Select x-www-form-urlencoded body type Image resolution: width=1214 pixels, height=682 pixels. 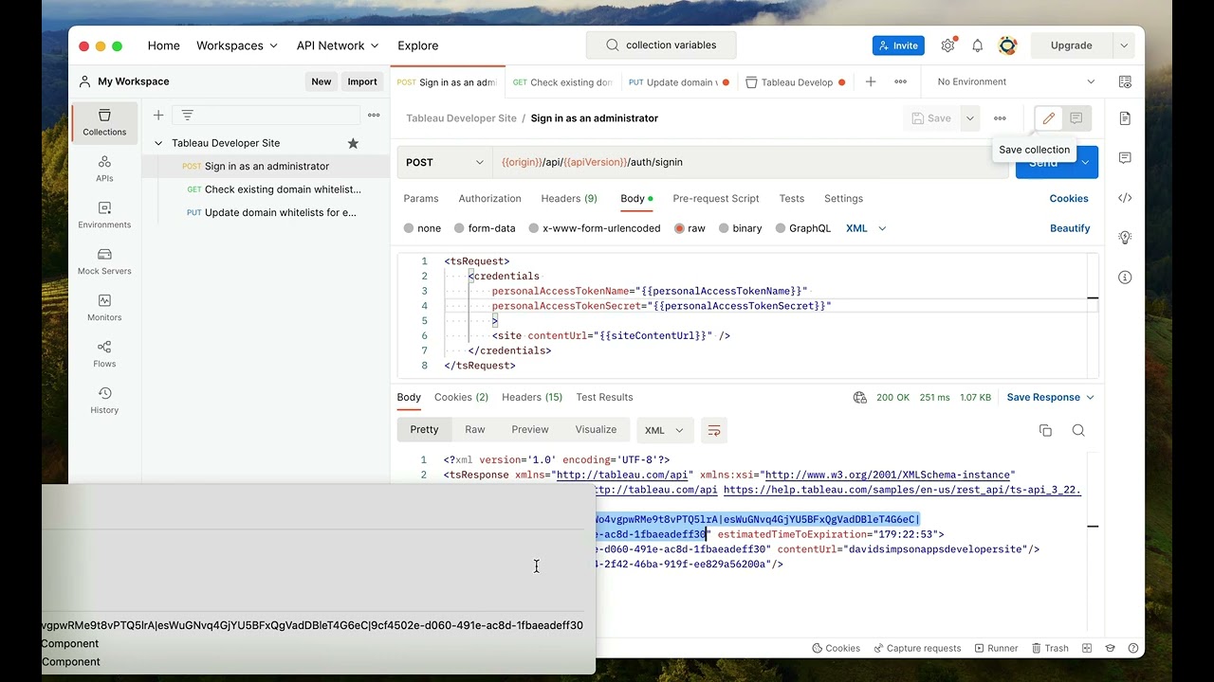click(x=595, y=228)
